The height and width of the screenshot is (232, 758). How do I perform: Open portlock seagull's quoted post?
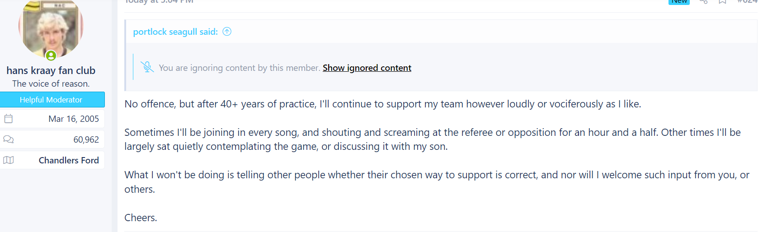(x=175, y=32)
